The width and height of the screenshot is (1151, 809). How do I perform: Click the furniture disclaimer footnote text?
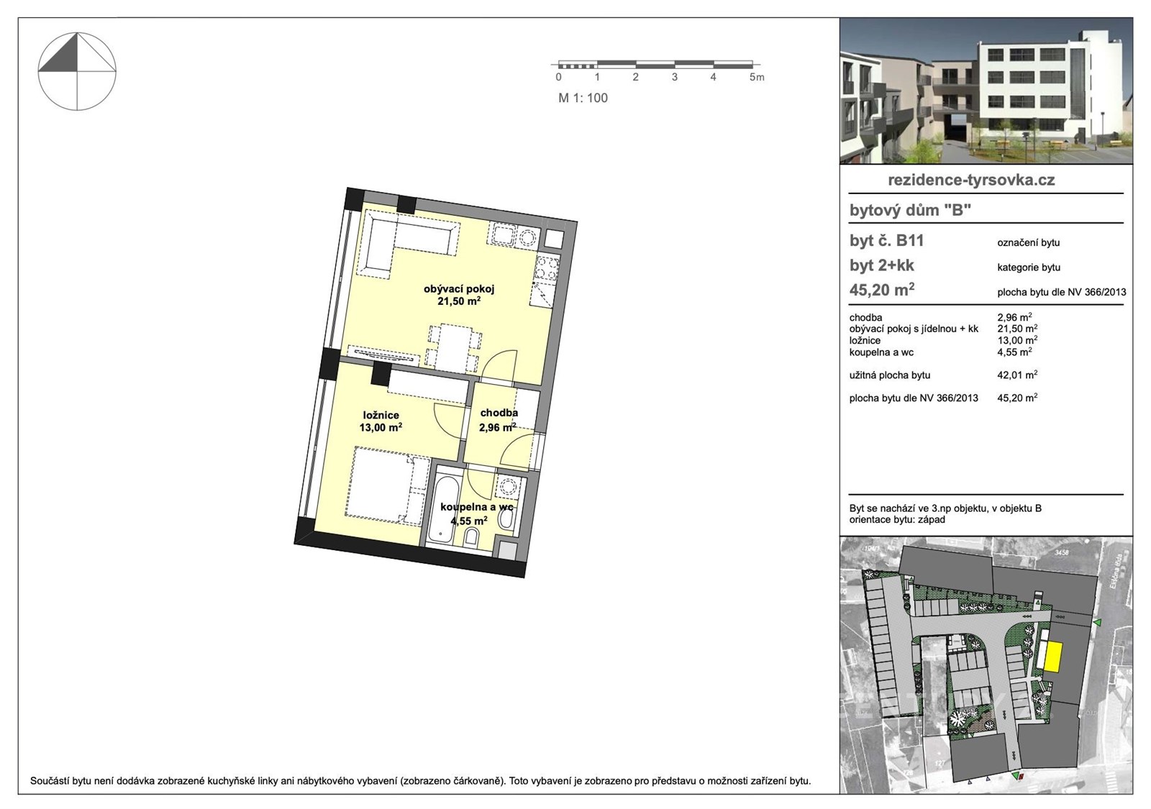(420, 781)
